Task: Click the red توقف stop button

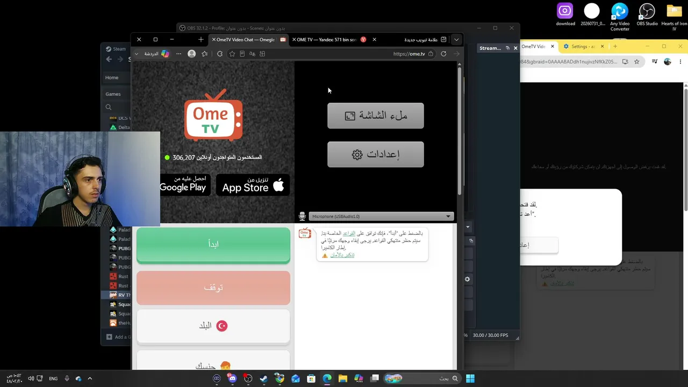Action: pos(213,288)
